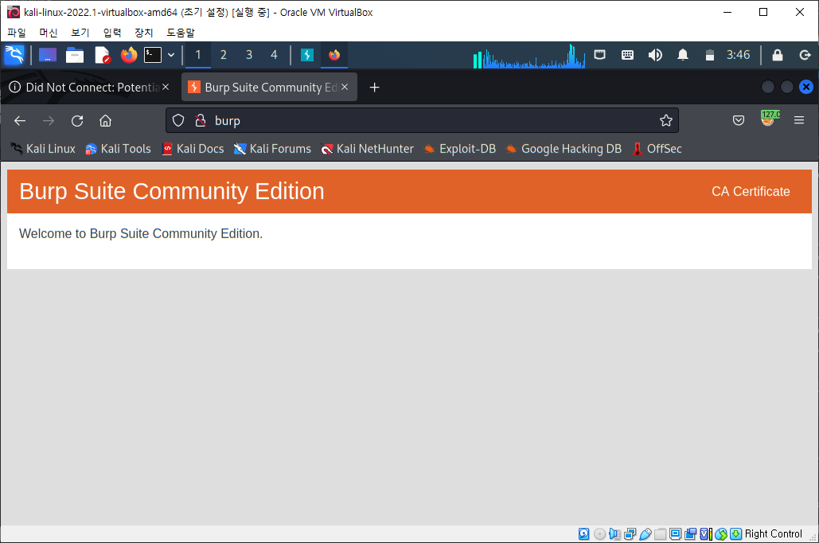Open the volume control speaker icon
The height and width of the screenshot is (543, 819).
[x=655, y=55]
